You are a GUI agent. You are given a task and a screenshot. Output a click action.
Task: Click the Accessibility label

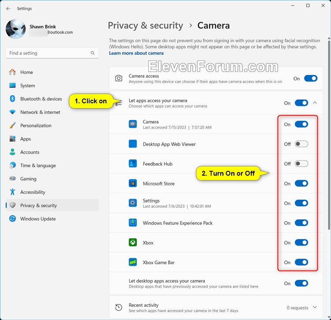pos(33,192)
